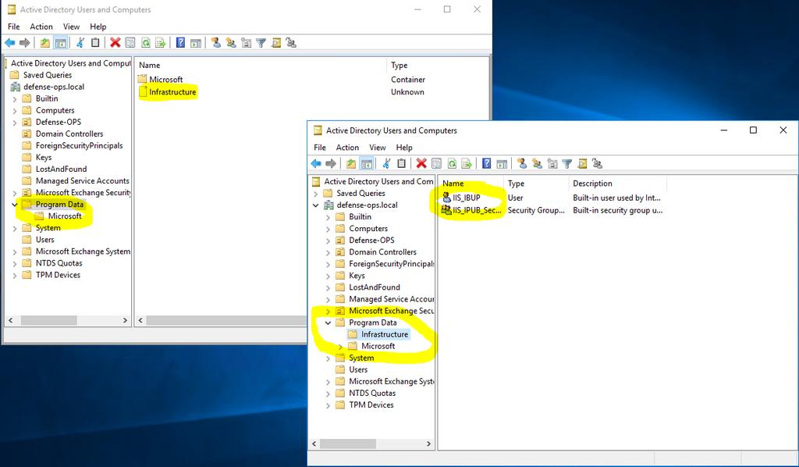
Task: Open the Help menu in the front window
Action: 404,148
